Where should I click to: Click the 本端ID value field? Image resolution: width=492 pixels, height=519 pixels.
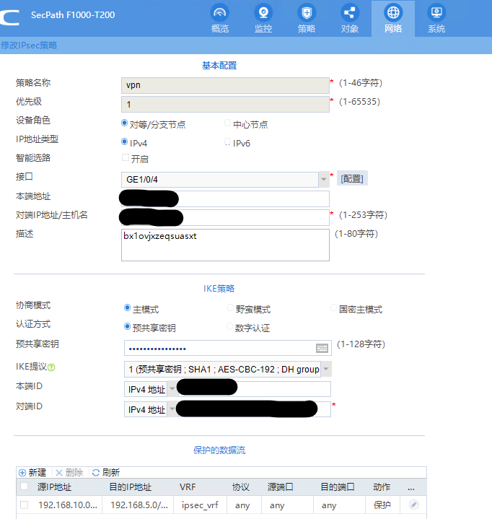coord(254,389)
